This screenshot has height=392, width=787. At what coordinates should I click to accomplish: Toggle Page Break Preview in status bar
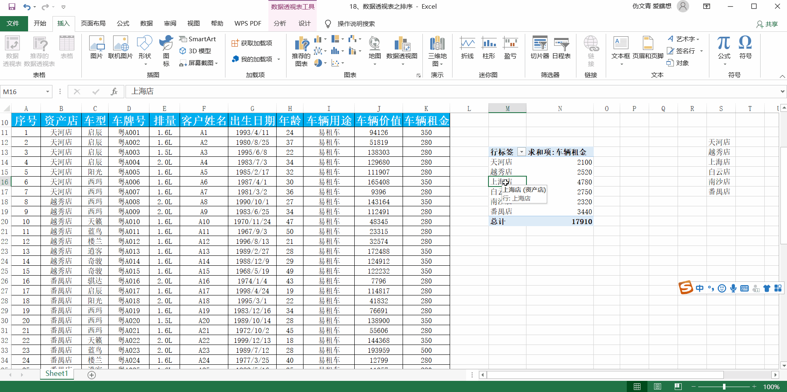[678, 387]
